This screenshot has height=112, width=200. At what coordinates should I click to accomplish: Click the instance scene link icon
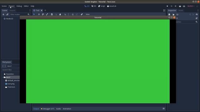[x=7, y=15]
